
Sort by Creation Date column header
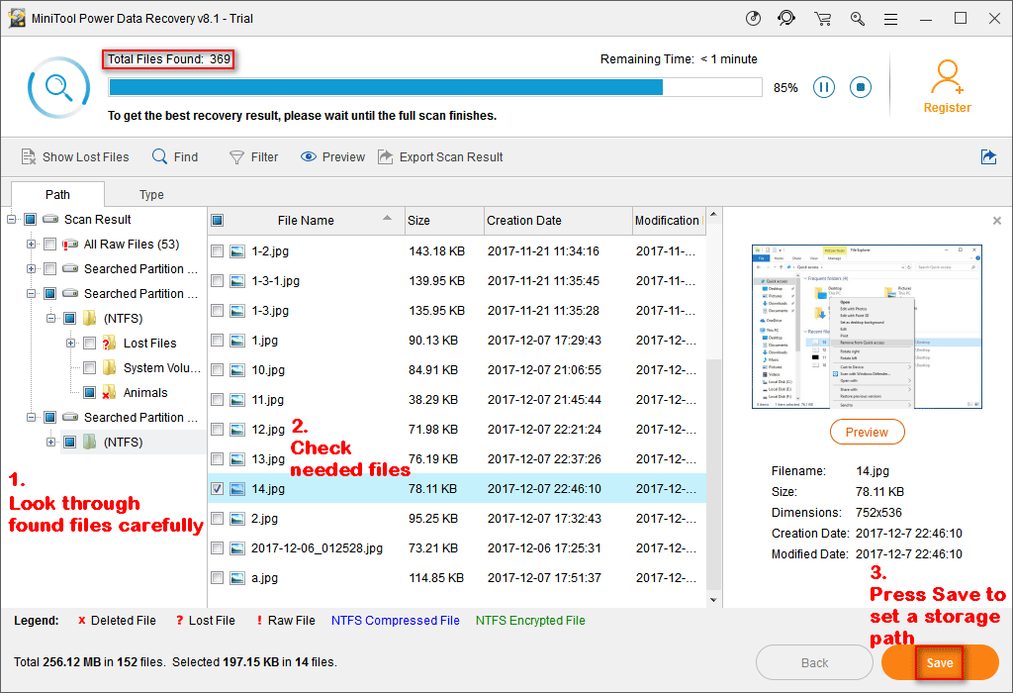coord(558,221)
